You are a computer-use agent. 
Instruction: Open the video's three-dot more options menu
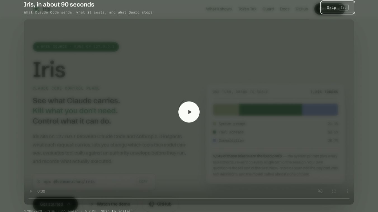click(x=347, y=191)
